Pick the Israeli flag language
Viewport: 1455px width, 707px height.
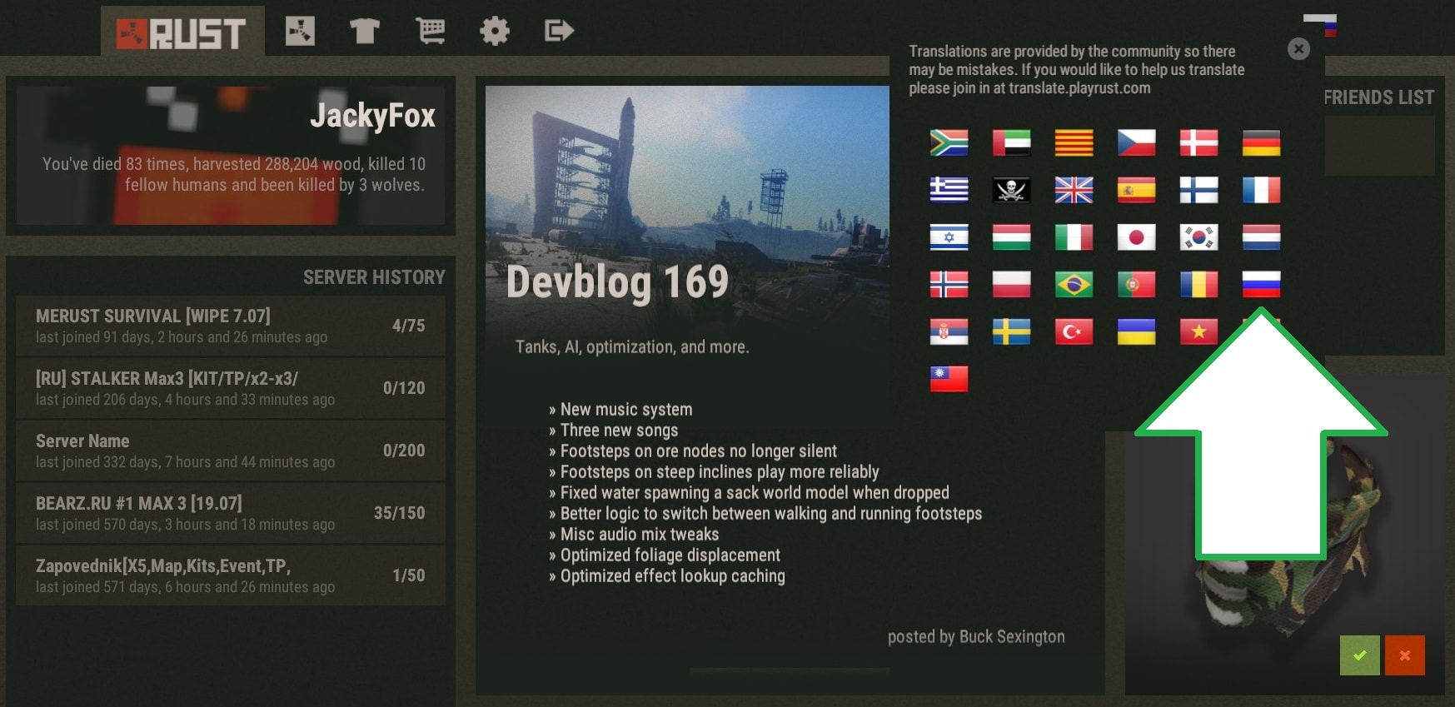949,237
